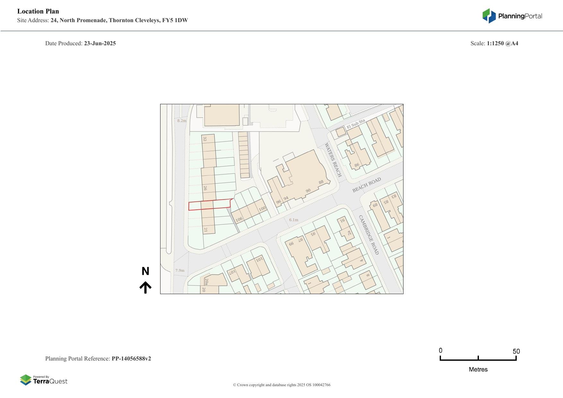Select the Cambridge Road label
The width and height of the screenshot is (563, 398).
click(x=369, y=235)
